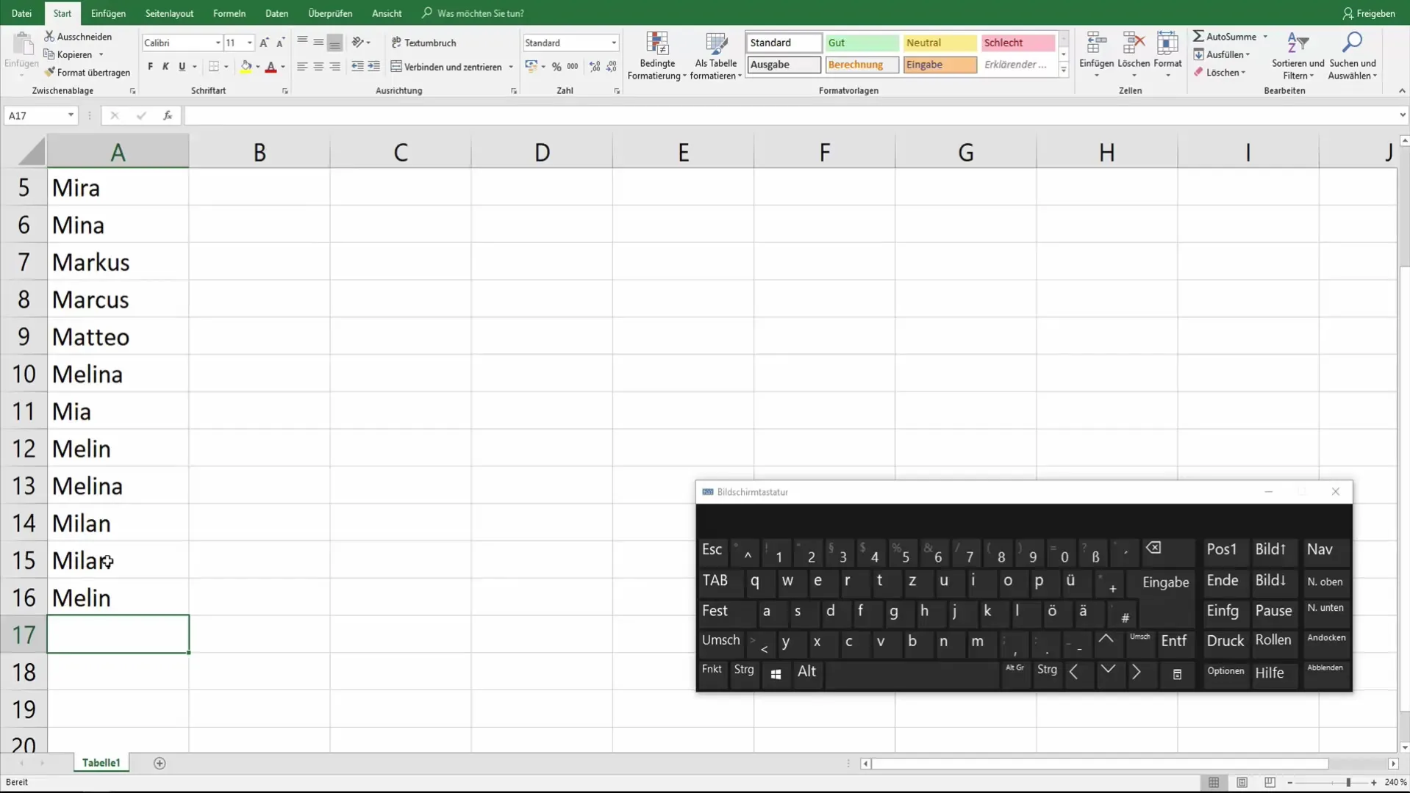Click the Ausschneiden scissors icon
Viewport: 1410px width, 793px height.
[x=49, y=36]
